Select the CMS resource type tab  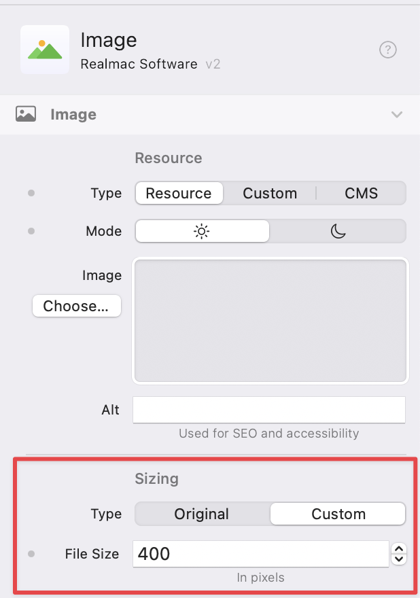(361, 193)
